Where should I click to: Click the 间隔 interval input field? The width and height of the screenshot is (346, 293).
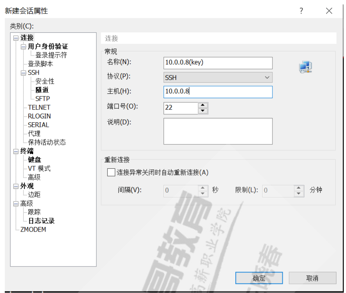tap(181, 191)
